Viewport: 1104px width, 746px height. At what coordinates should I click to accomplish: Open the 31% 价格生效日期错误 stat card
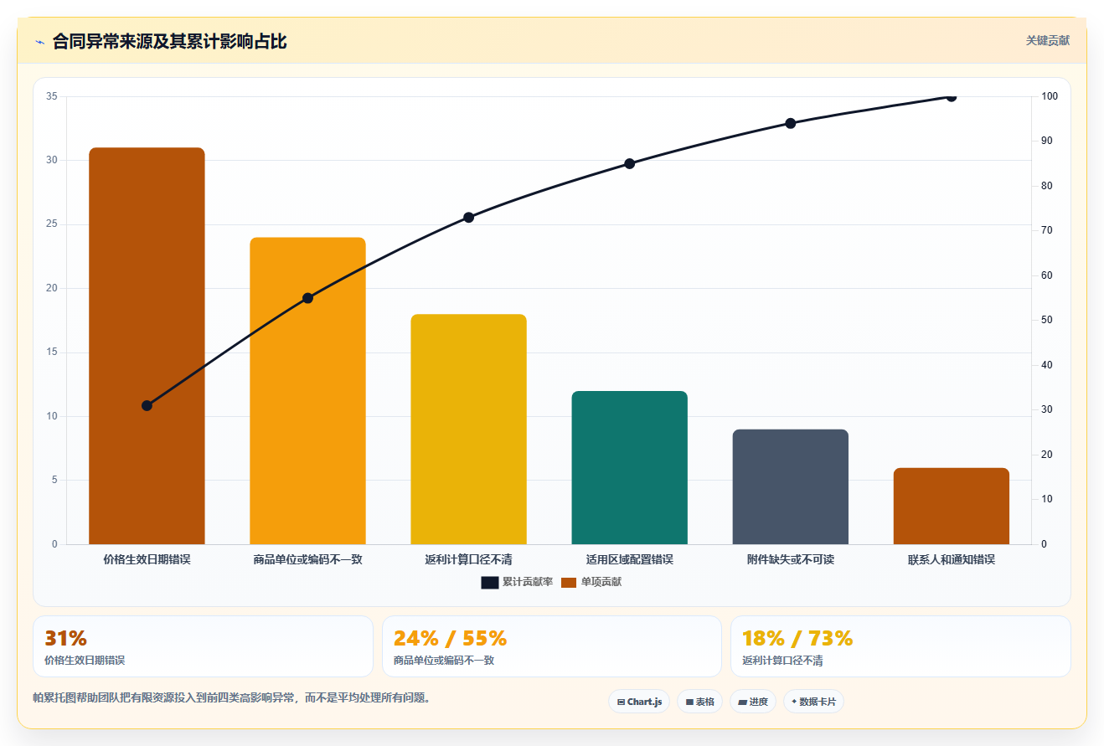coord(203,646)
